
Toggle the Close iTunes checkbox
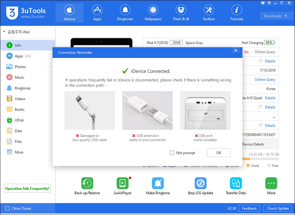click(7, 209)
